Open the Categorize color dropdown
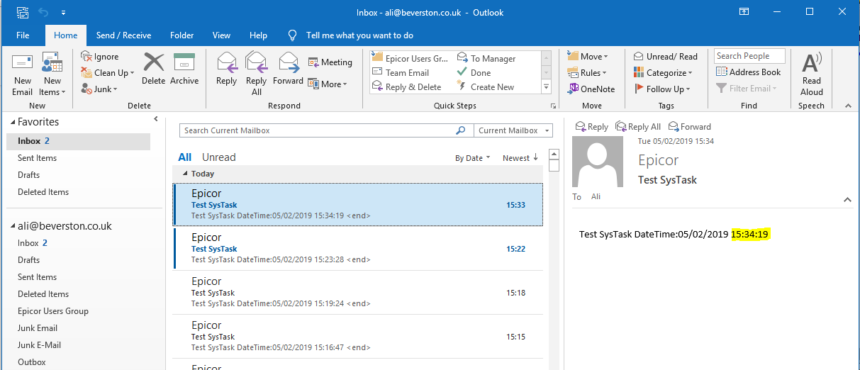 (x=662, y=73)
